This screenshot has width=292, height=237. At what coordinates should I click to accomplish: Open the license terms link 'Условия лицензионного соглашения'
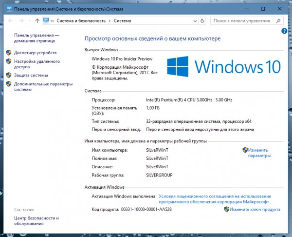(x=215, y=199)
